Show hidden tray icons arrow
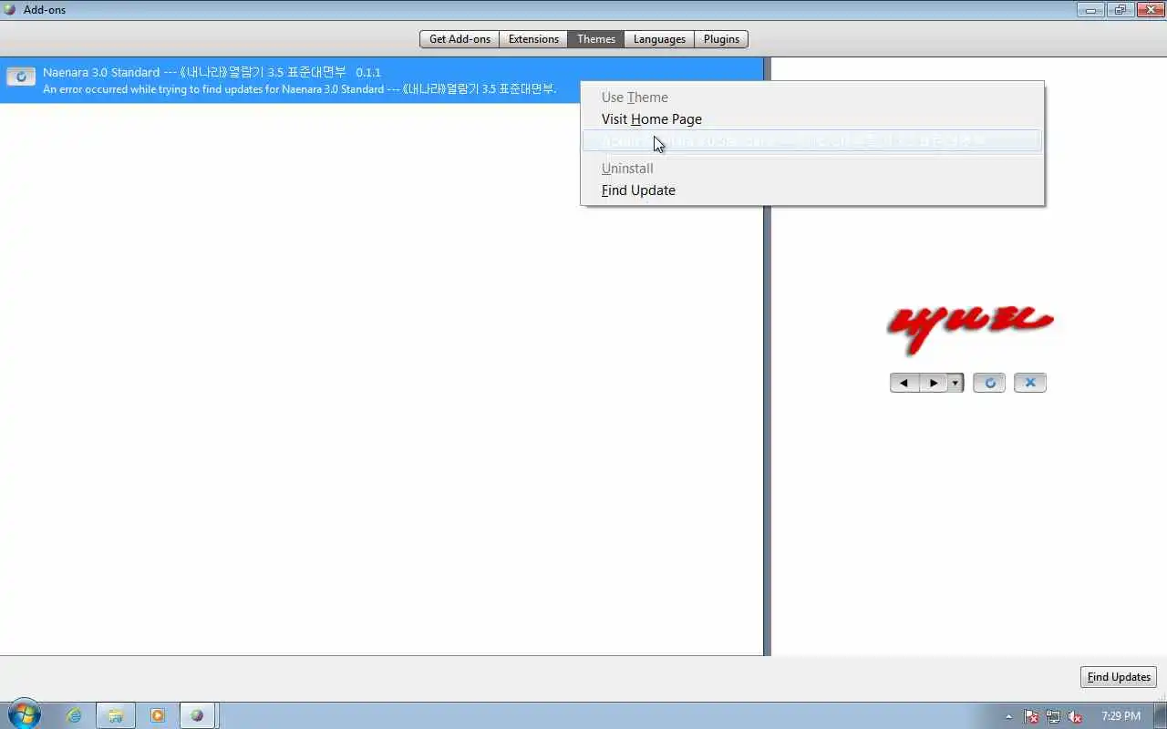This screenshot has height=729, width=1167. tap(1008, 716)
